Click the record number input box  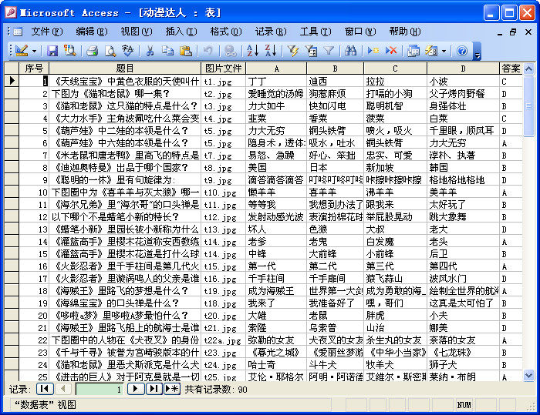[x=100, y=390]
